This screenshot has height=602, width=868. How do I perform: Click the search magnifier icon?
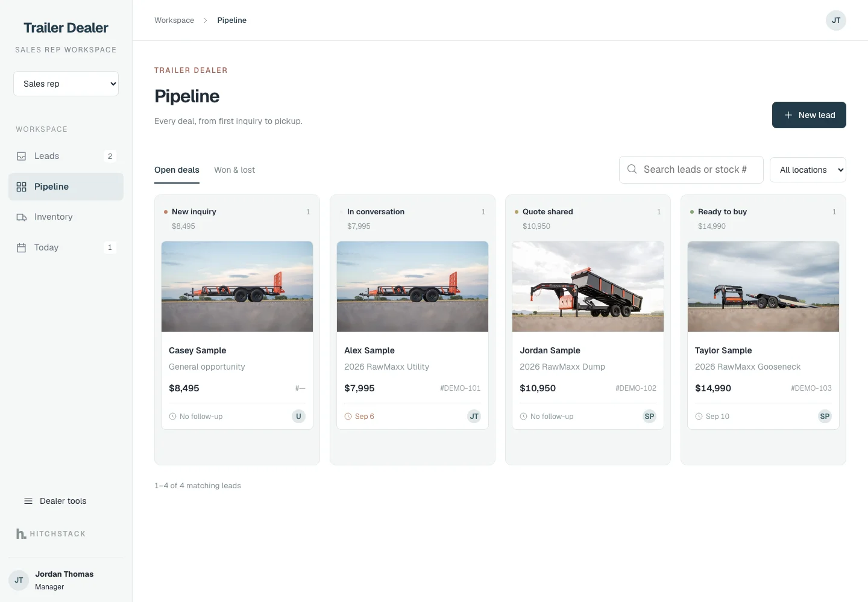coord(632,169)
